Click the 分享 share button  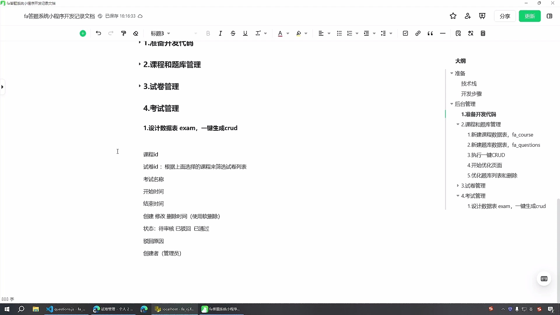coord(505,16)
